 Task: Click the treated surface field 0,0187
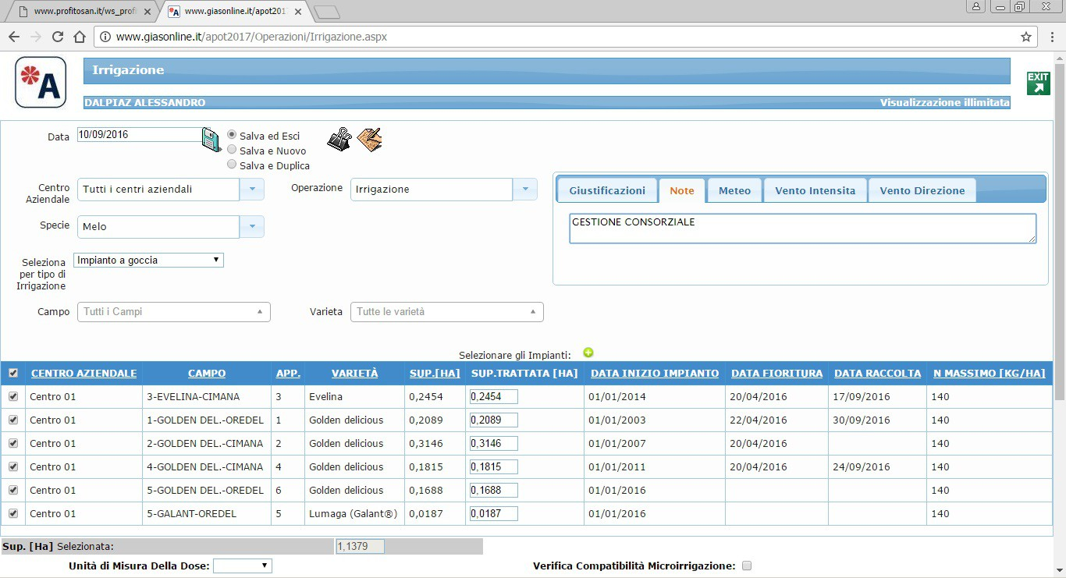[493, 513]
